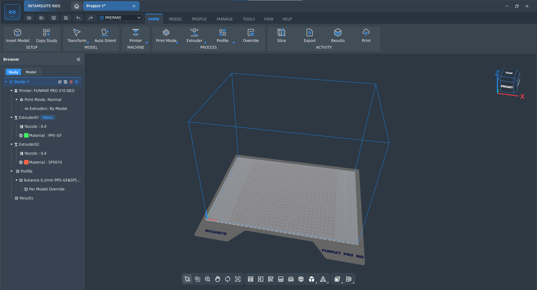The width and height of the screenshot is (537, 290).
Task: Click the save project icon
Action: pyautogui.click(x=66, y=18)
